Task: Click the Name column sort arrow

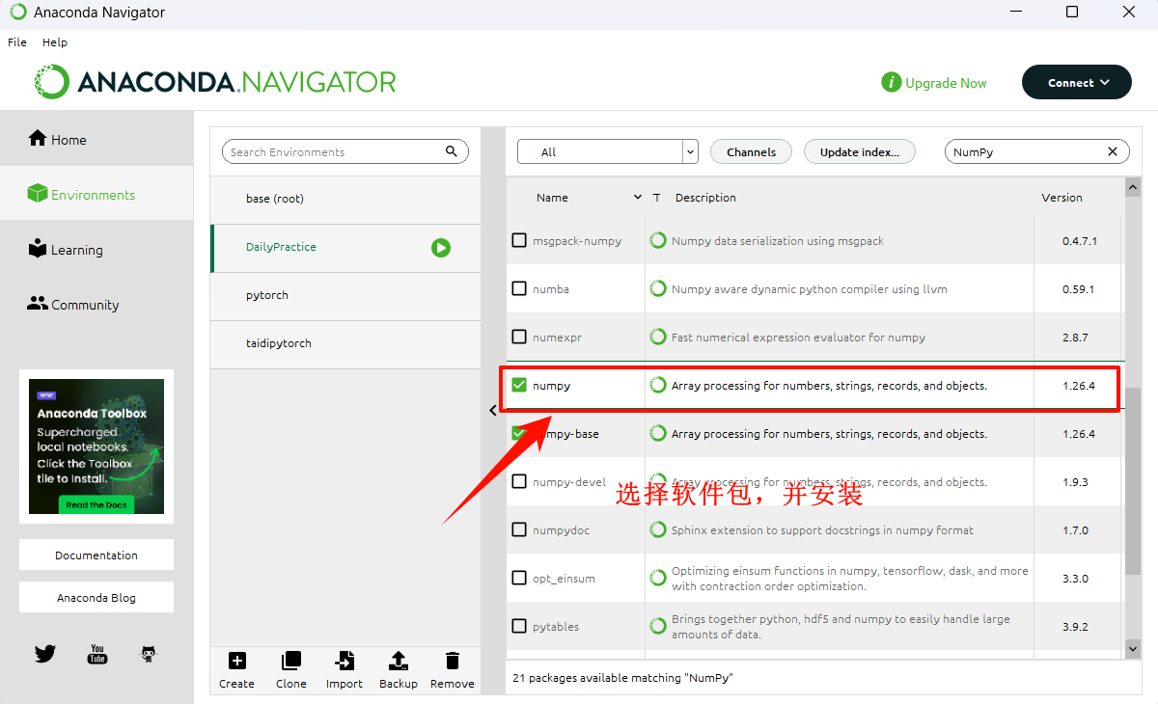Action: (x=637, y=198)
